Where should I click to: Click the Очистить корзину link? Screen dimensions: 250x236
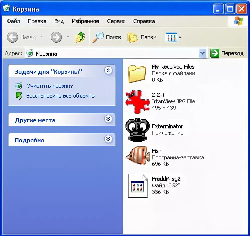tap(50, 86)
